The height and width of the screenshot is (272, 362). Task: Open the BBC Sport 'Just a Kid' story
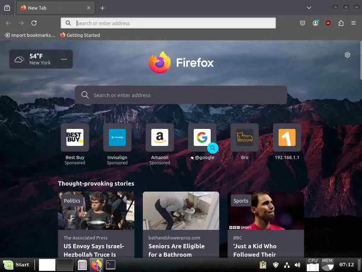[x=266, y=225]
